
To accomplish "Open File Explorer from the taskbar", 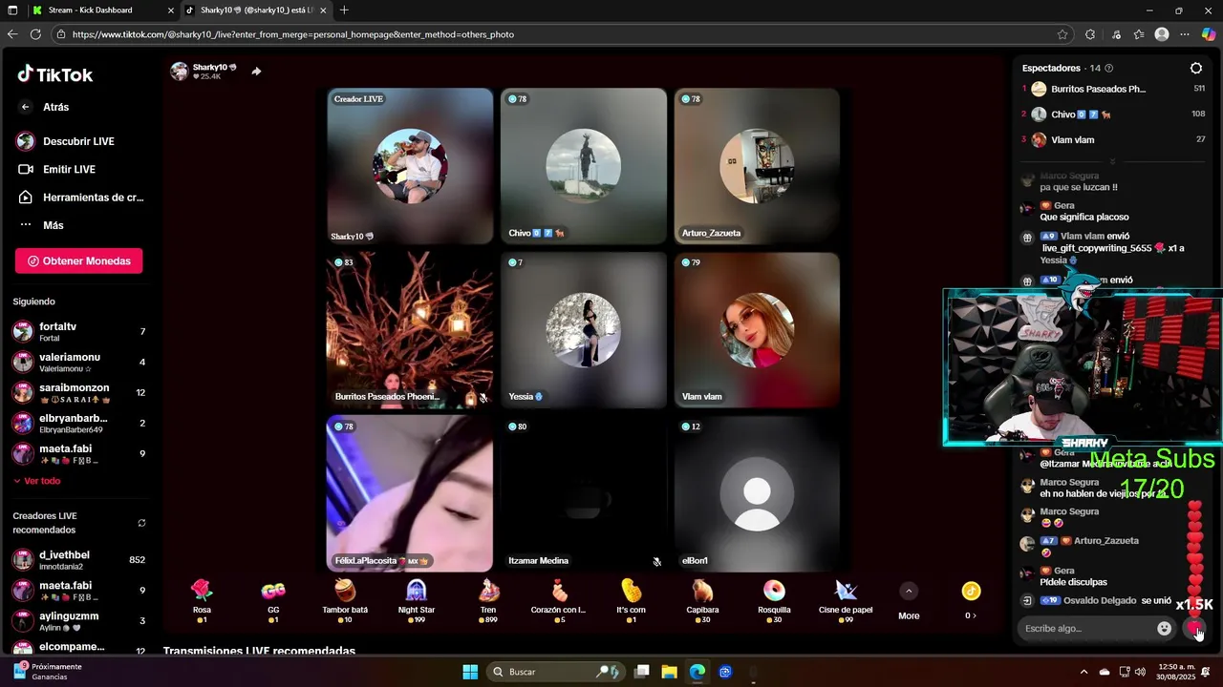I will (x=670, y=672).
